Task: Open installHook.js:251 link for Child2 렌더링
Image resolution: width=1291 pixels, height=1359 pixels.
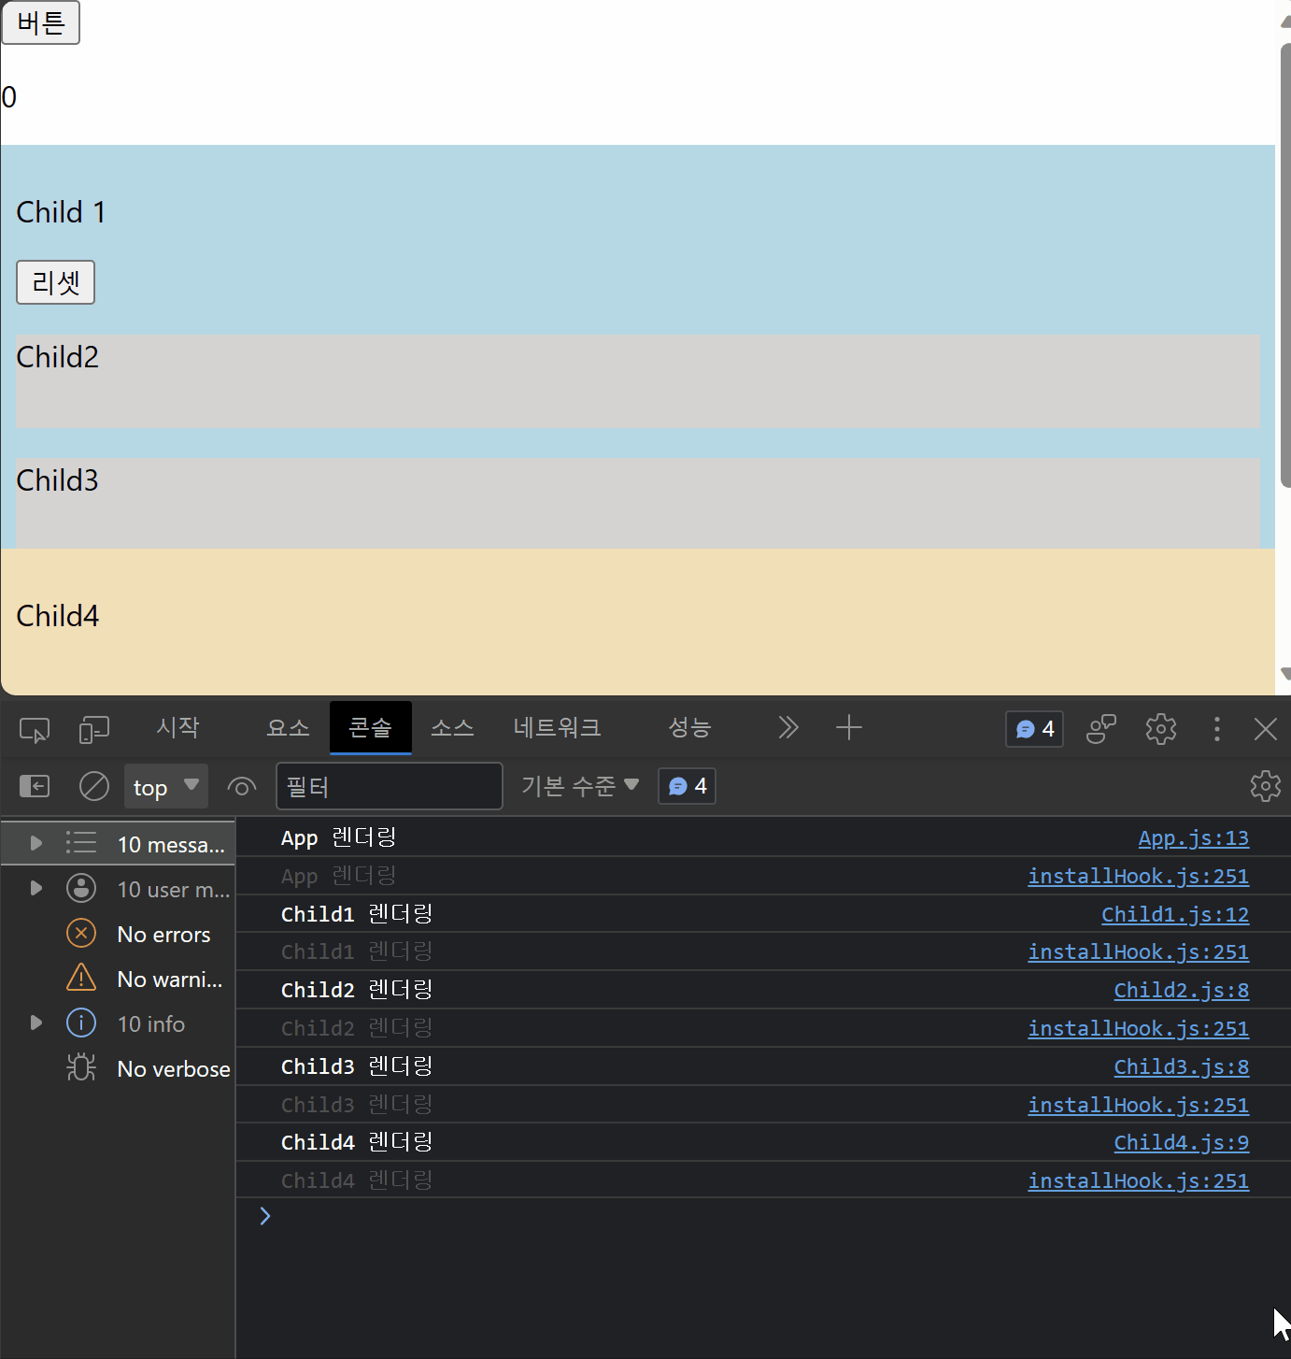Action: coord(1138,1029)
